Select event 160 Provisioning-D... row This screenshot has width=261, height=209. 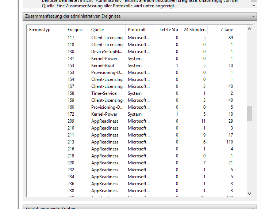131,107
